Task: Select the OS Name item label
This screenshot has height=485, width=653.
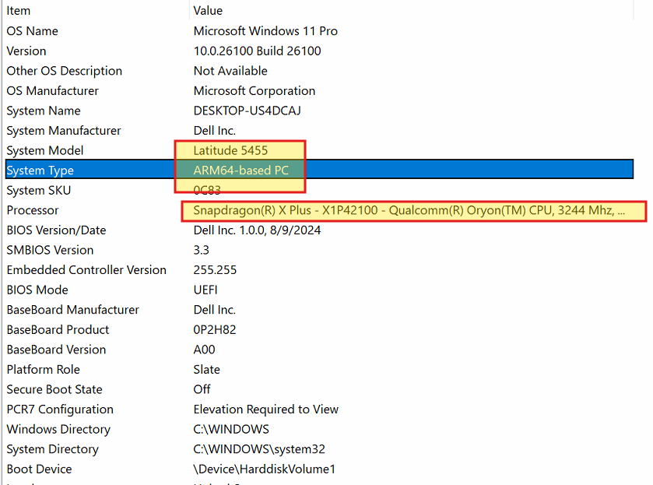Action: click(32, 31)
